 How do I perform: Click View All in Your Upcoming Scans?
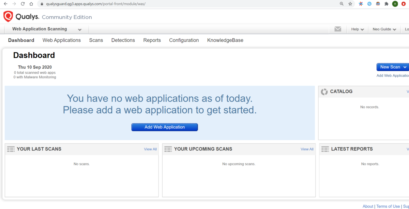coord(307,149)
